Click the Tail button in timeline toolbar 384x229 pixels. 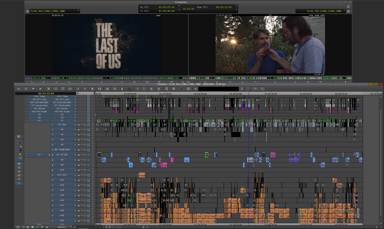(144, 89)
